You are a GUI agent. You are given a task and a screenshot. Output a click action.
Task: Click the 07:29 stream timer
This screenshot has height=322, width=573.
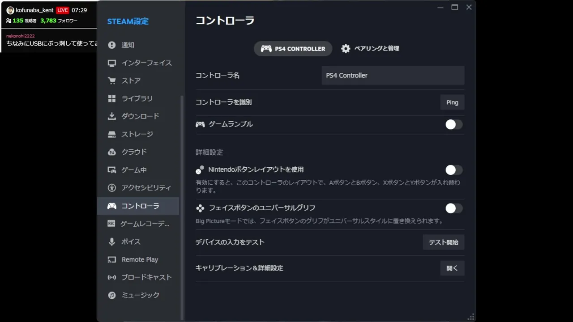(x=79, y=10)
